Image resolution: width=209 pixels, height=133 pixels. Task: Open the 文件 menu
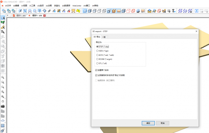coord(8,6)
